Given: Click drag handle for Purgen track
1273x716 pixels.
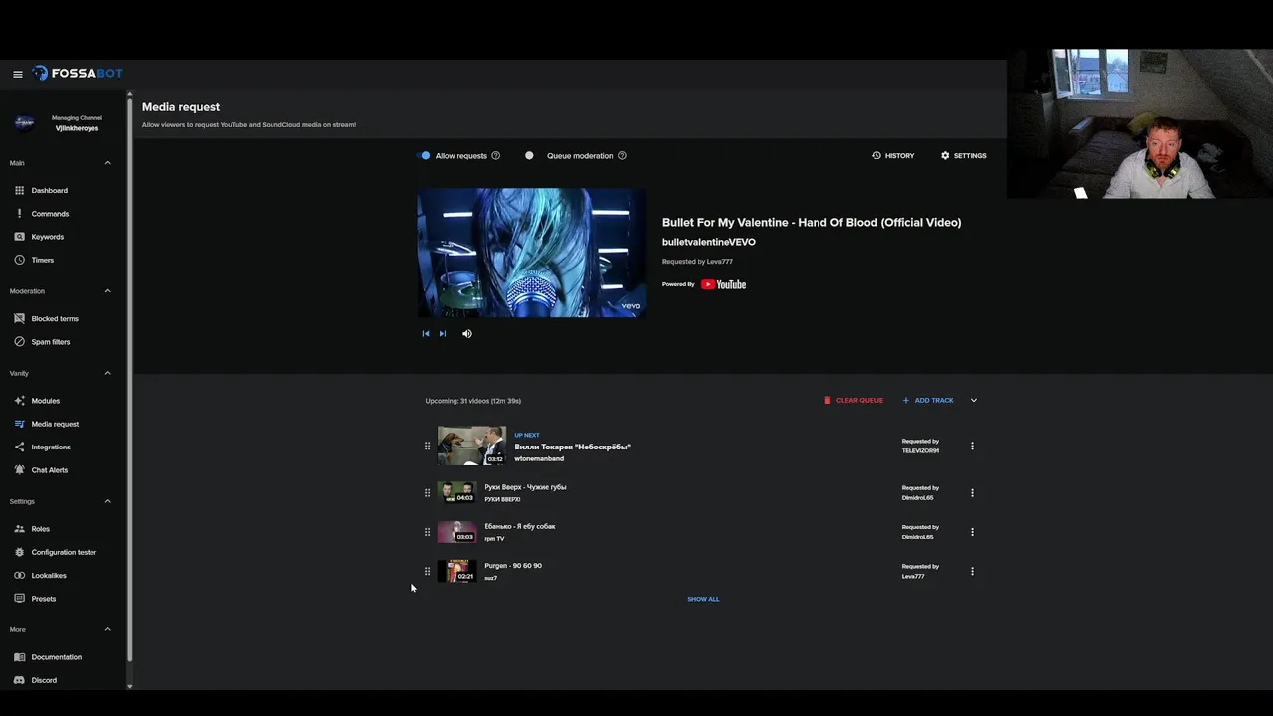Looking at the screenshot, I should tap(428, 571).
